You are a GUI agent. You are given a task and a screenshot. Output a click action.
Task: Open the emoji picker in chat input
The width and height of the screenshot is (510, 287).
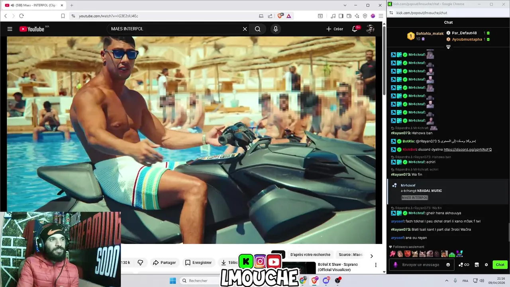448,265
